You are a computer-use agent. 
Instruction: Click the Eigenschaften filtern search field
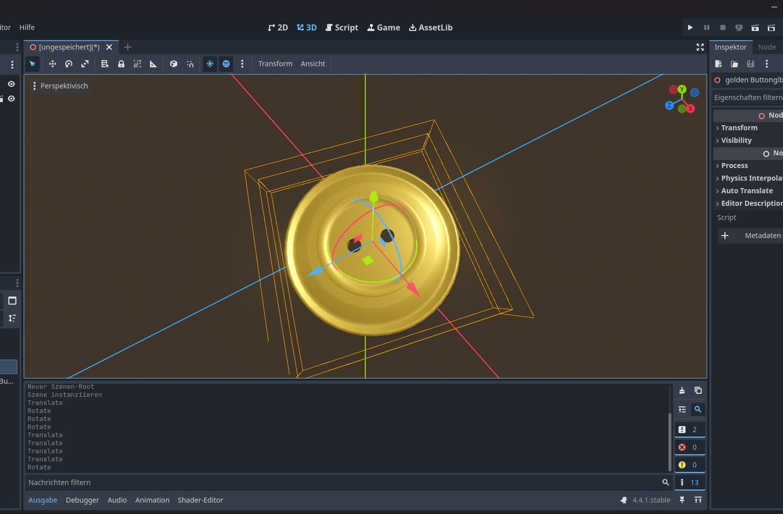click(x=748, y=98)
